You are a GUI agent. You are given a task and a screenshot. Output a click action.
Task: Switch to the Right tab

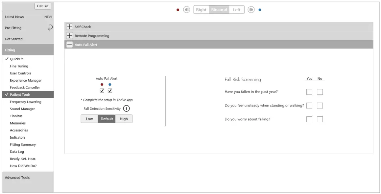click(x=201, y=10)
